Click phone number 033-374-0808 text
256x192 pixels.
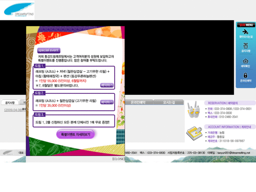223,109
